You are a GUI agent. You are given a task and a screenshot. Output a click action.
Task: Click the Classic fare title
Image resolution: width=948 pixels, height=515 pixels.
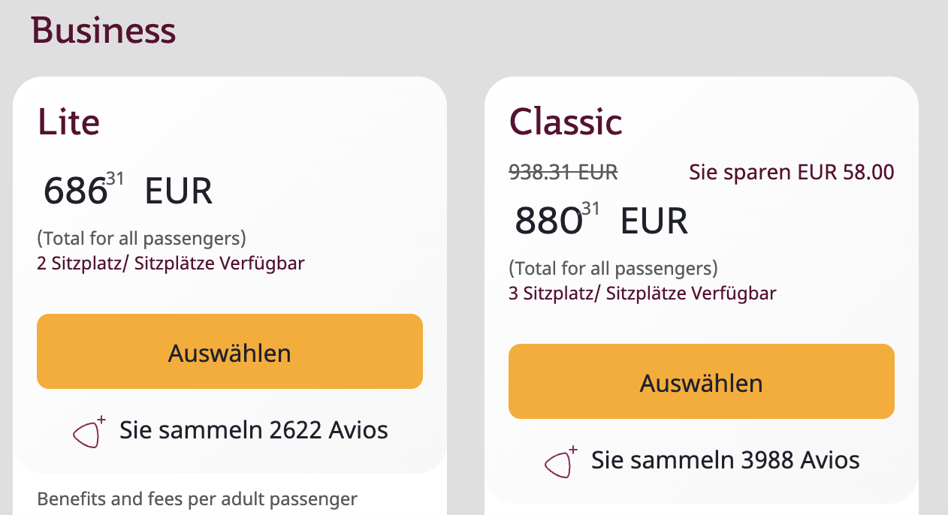566,122
